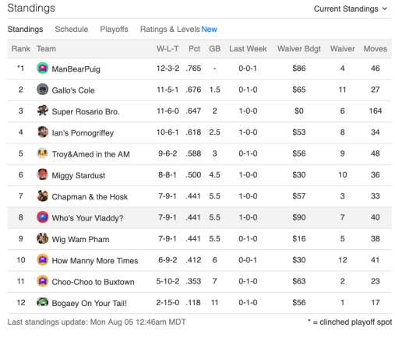Open Super Rosario Bro. team avatar
395x338 pixels.
(42, 111)
